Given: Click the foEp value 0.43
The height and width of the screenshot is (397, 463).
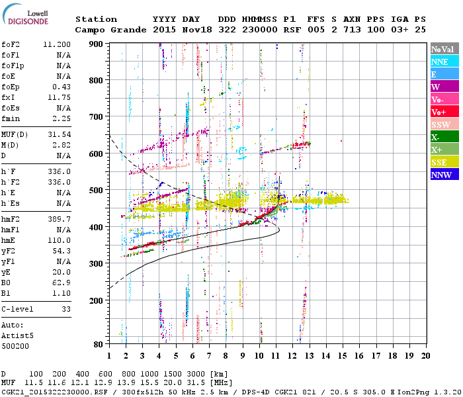Looking at the screenshot, I should (62, 87).
